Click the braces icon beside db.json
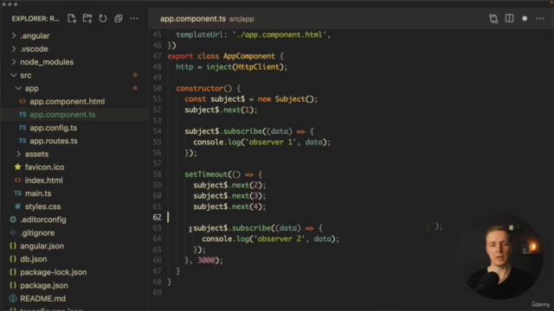 [x=13, y=259]
